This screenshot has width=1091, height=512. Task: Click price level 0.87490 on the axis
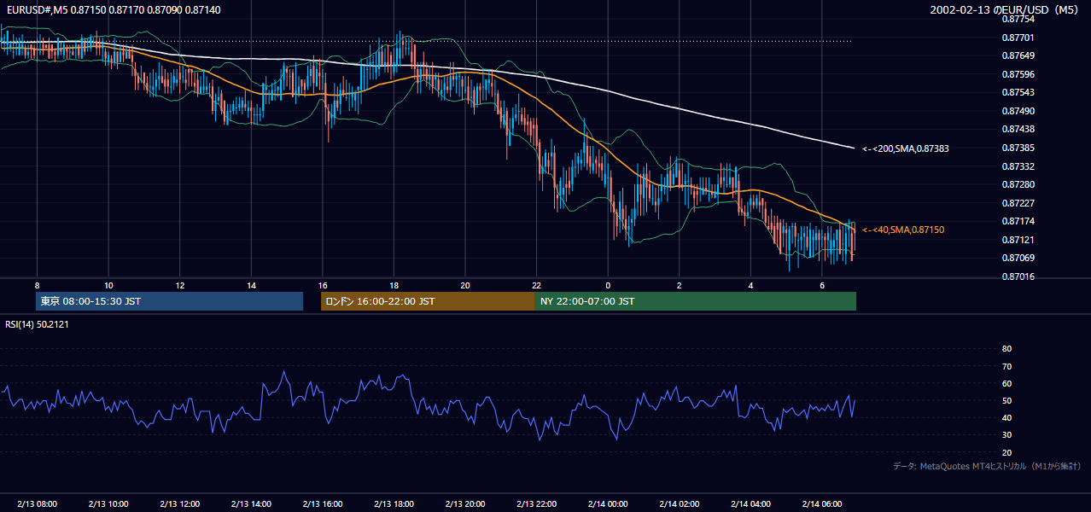(x=1017, y=111)
